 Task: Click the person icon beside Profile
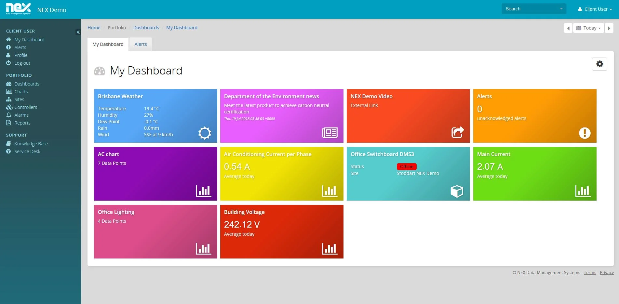[x=8, y=55]
